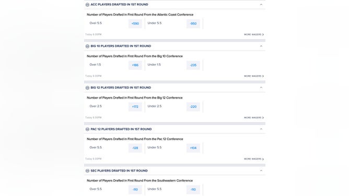Image resolution: width=349 pixels, height=196 pixels.
Task: Click the football icon beside SEC Players Drafted
Action: 87,170
